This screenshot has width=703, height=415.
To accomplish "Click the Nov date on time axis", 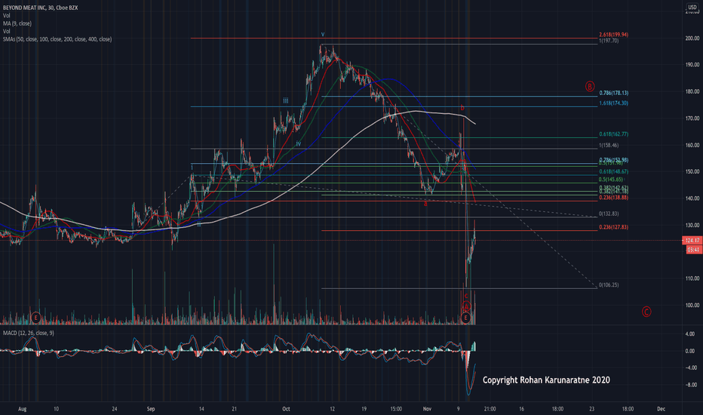I will point(427,409).
